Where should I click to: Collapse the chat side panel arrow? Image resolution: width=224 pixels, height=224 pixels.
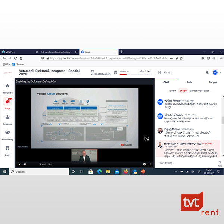(x=159, y=72)
